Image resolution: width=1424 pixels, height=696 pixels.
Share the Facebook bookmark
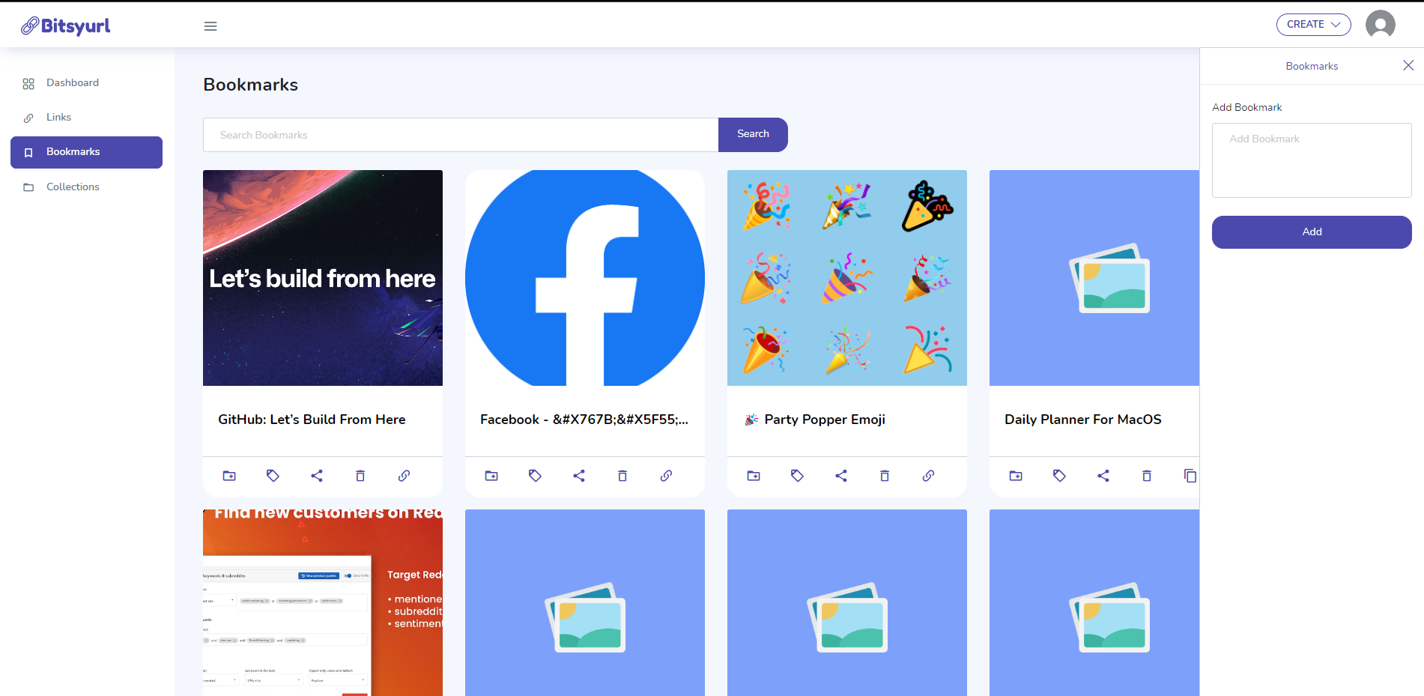[x=579, y=476]
